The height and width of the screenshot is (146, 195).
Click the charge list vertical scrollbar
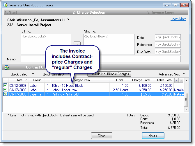[x=186, y=99]
